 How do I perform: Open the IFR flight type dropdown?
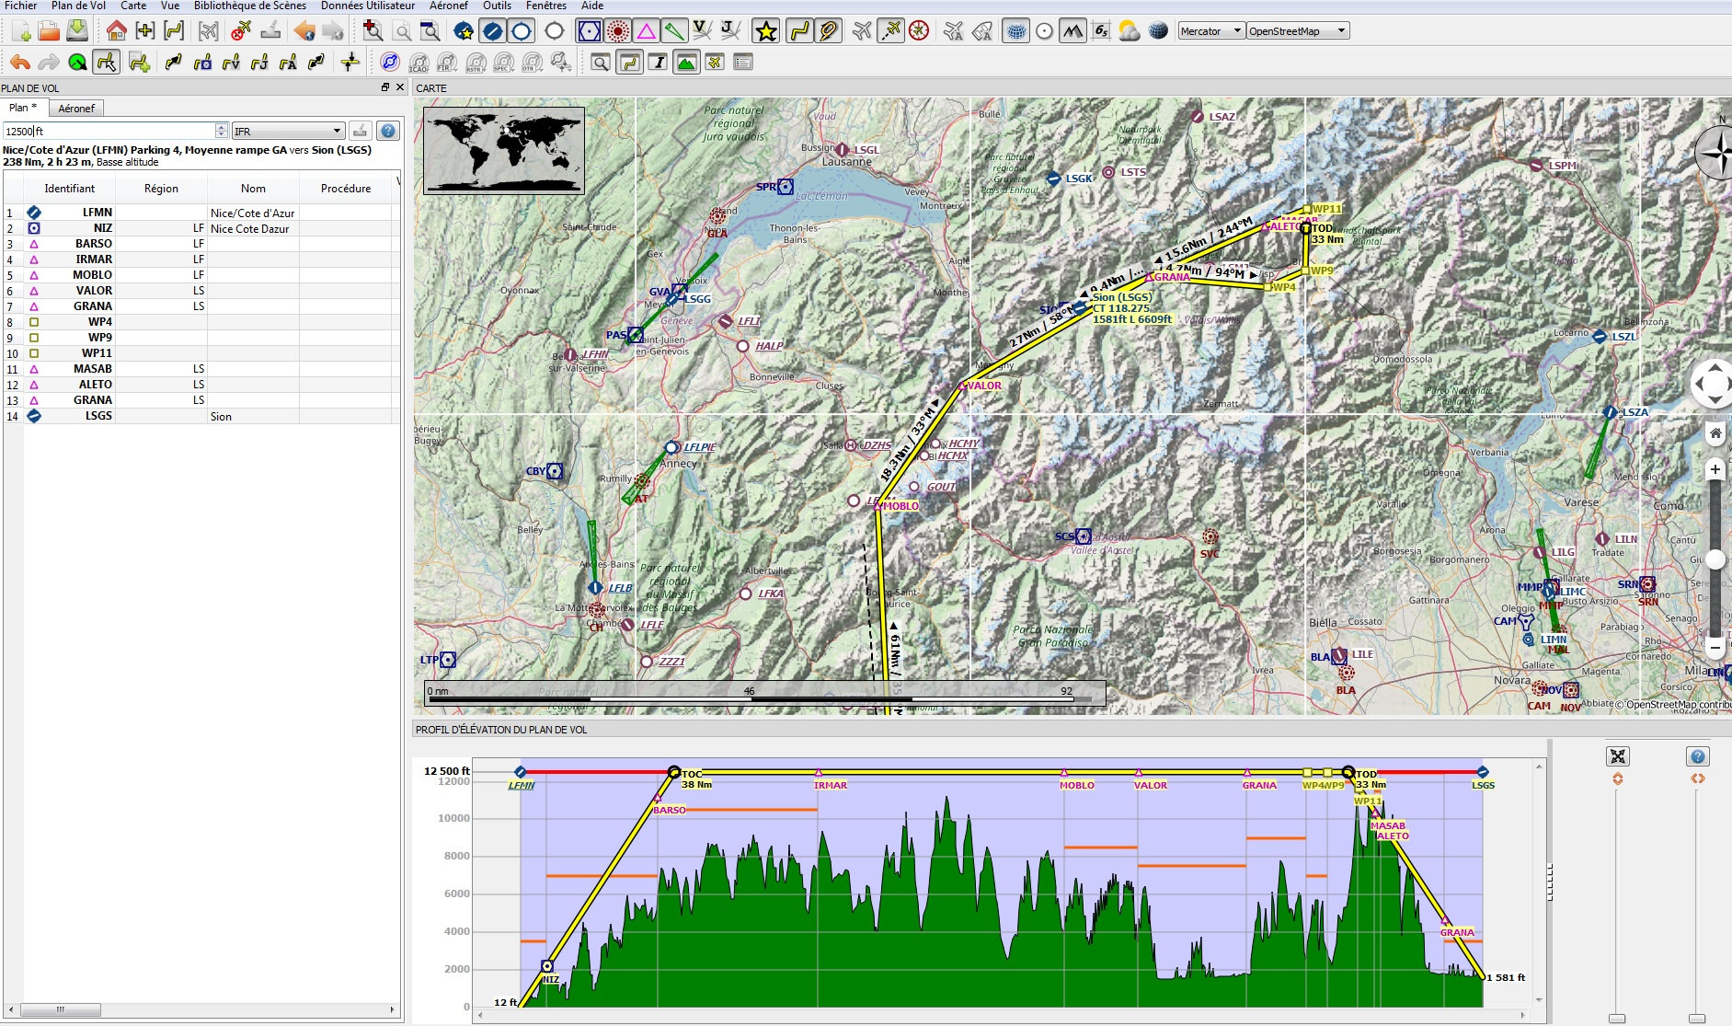[x=288, y=131]
